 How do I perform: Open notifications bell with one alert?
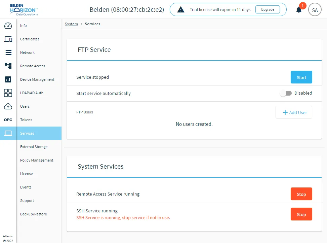click(x=299, y=10)
